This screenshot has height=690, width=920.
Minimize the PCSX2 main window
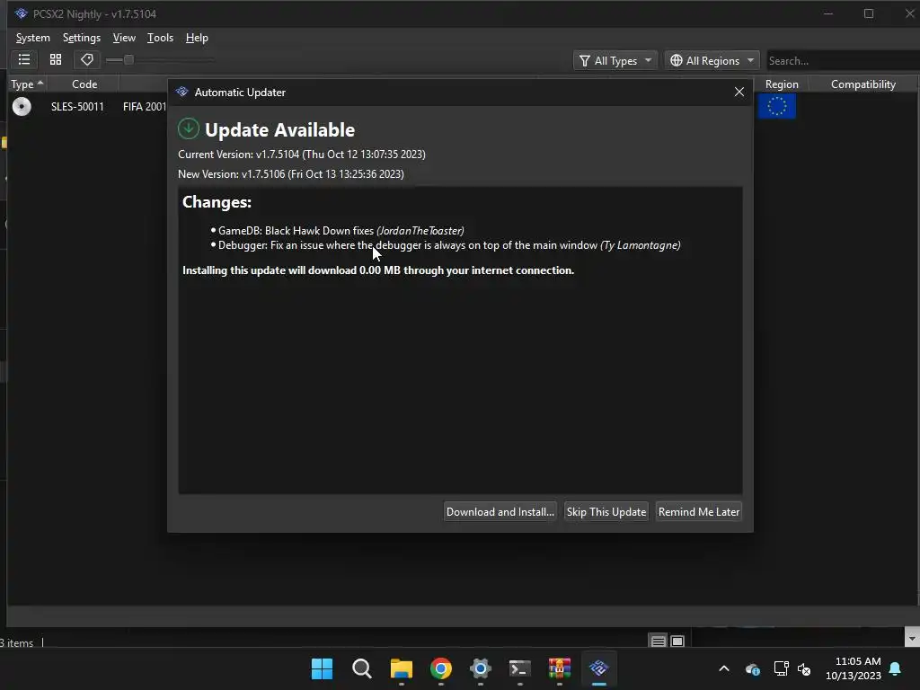827,13
